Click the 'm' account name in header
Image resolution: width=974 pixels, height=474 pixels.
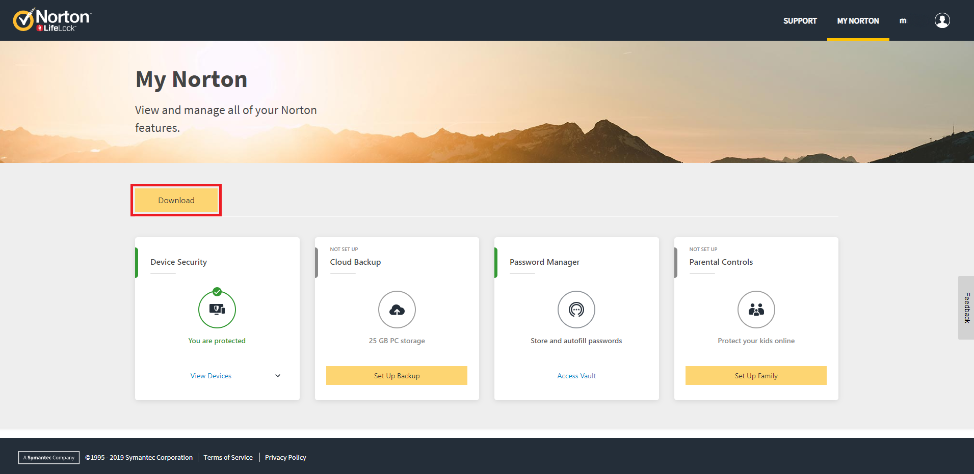point(903,21)
